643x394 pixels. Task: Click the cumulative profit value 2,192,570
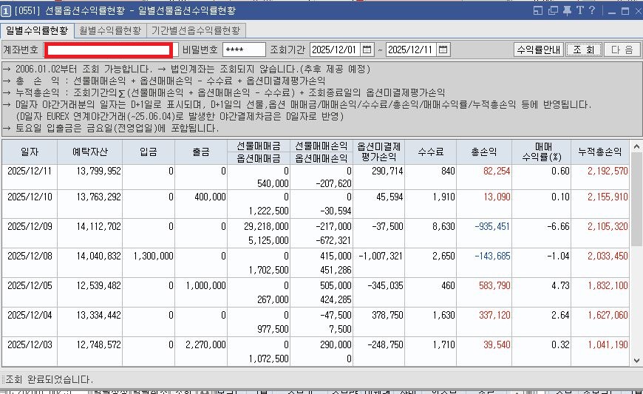tap(608, 171)
